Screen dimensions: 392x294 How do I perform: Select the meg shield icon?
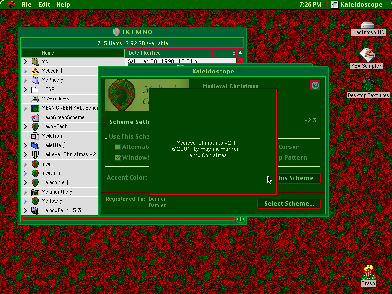(x=35, y=164)
